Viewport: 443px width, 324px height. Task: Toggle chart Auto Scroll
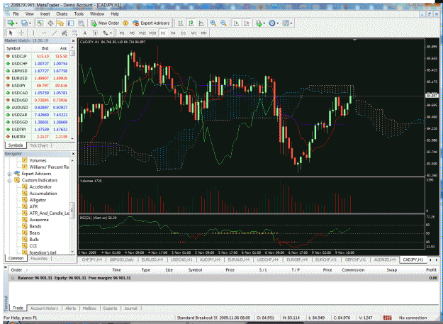(236, 23)
